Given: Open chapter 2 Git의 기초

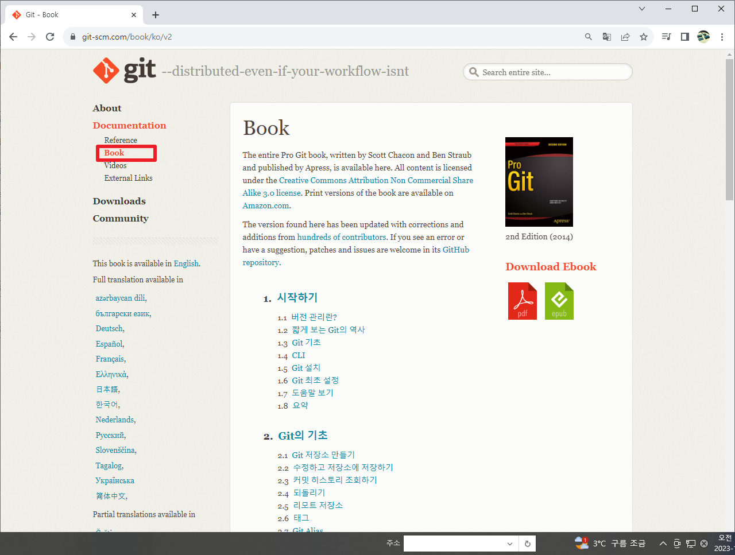Looking at the screenshot, I should [303, 436].
